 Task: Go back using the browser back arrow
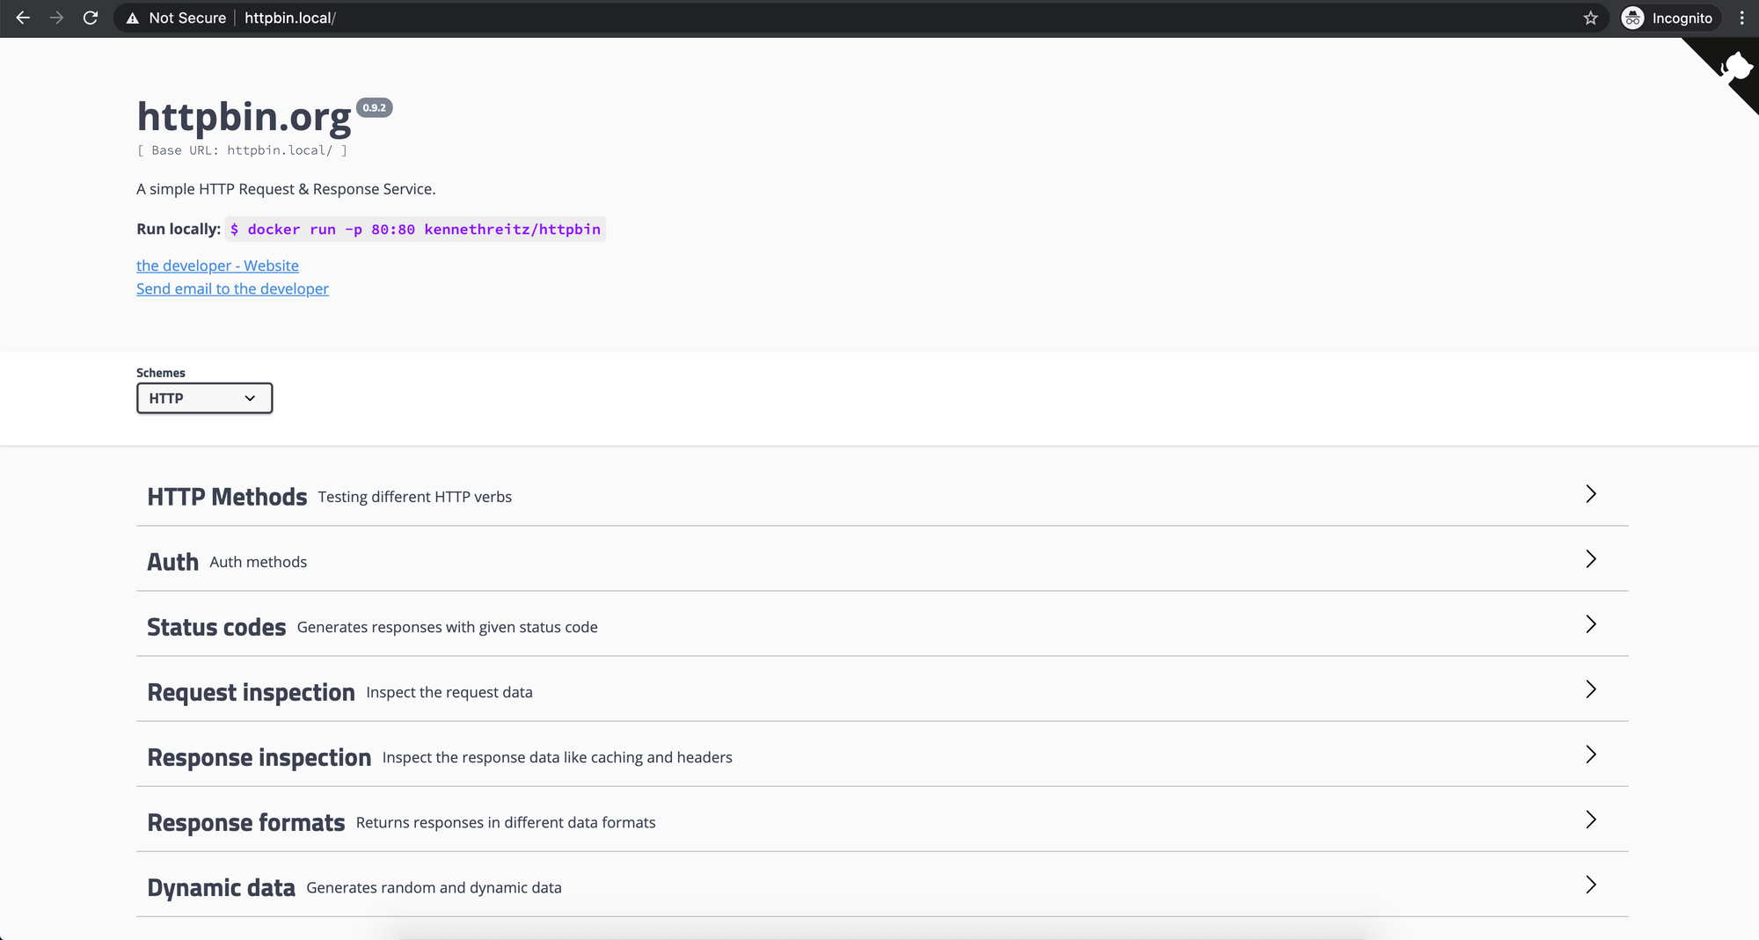[23, 18]
